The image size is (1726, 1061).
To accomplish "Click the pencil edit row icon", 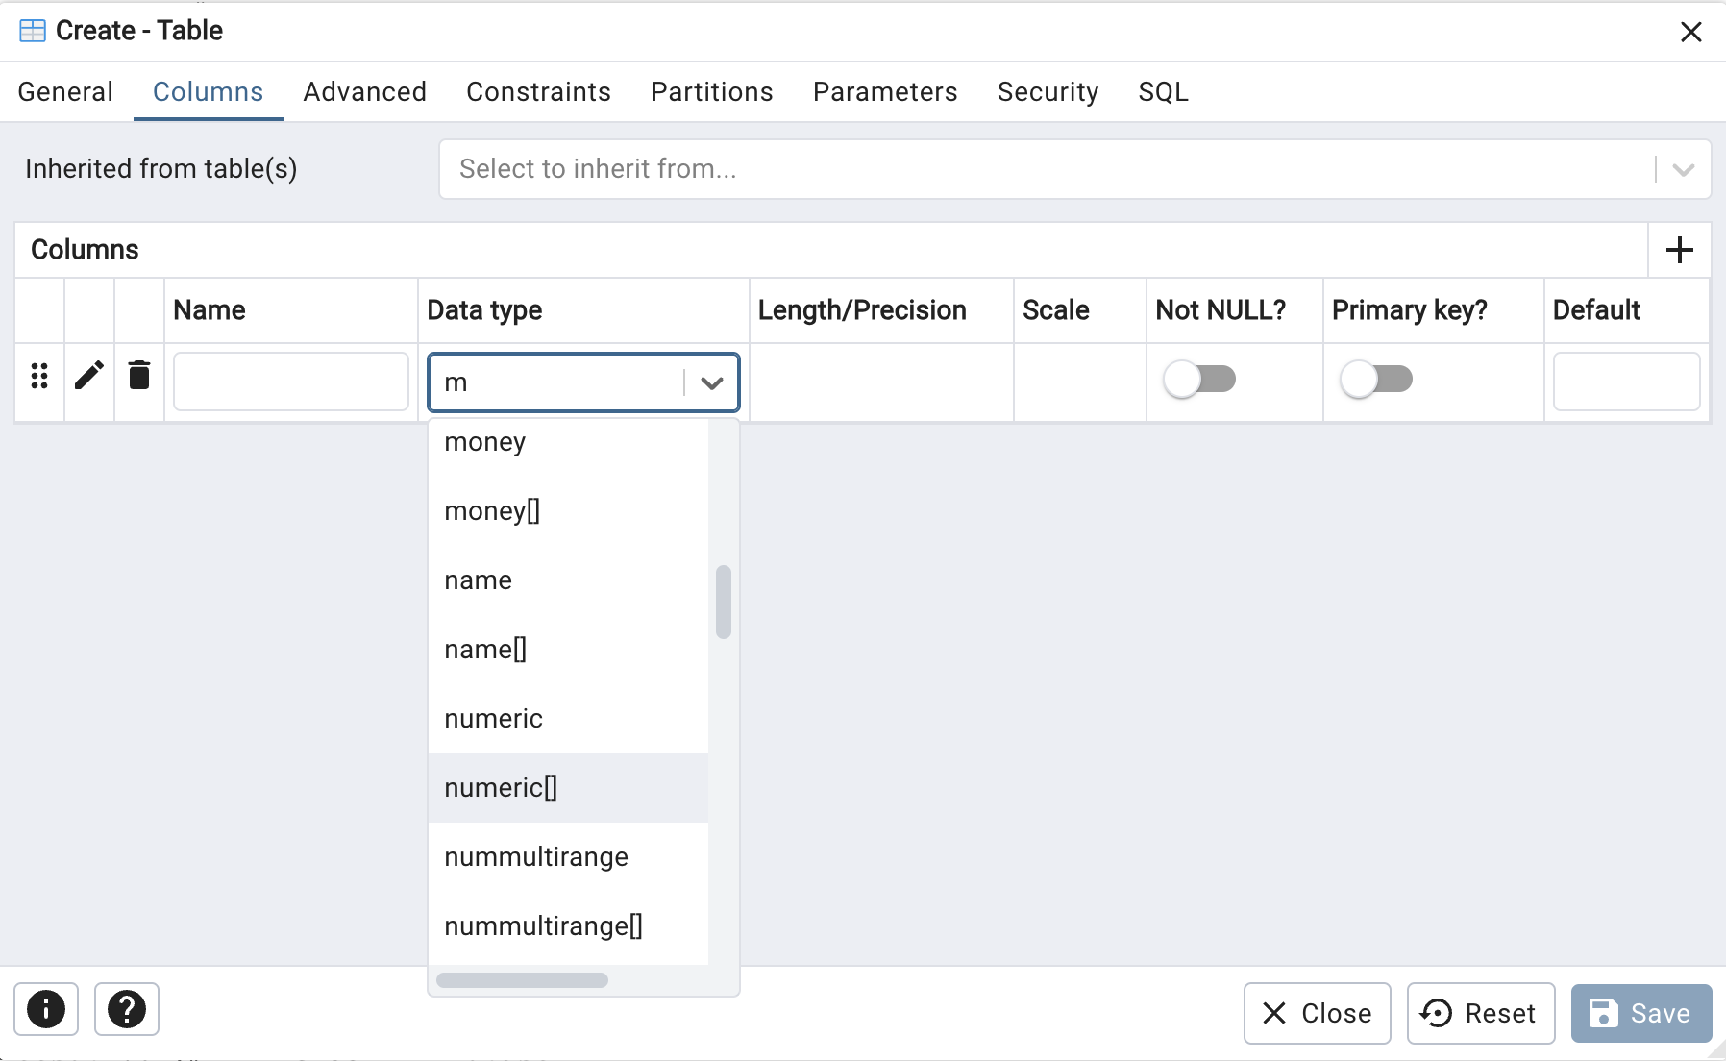I will coord(89,376).
